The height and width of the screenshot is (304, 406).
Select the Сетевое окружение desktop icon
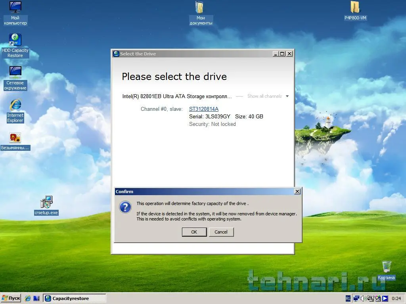click(x=15, y=78)
